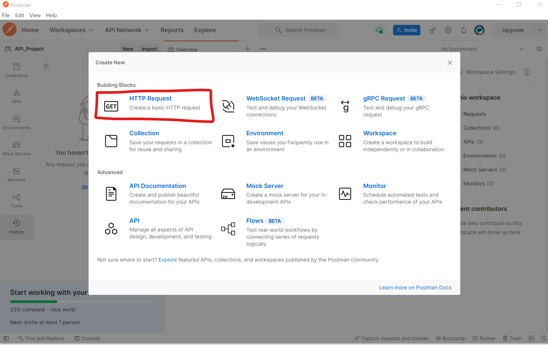The image size is (548, 345).
Task: Toggle environment quick look eye icon
Action: [539, 49]
